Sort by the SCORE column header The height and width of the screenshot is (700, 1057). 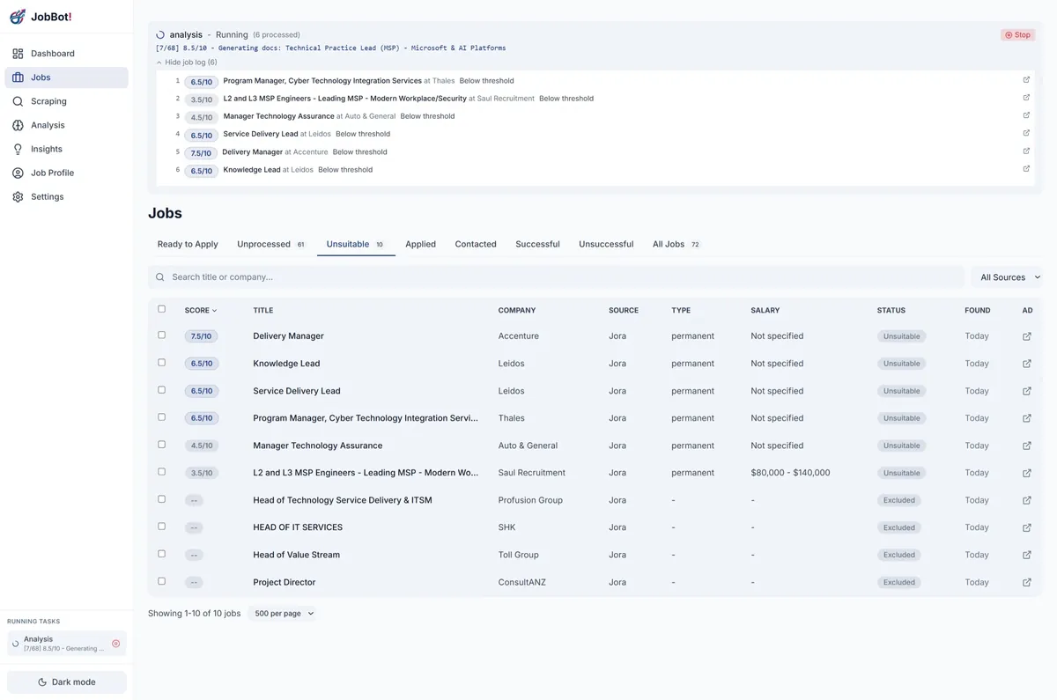(201, 310)
